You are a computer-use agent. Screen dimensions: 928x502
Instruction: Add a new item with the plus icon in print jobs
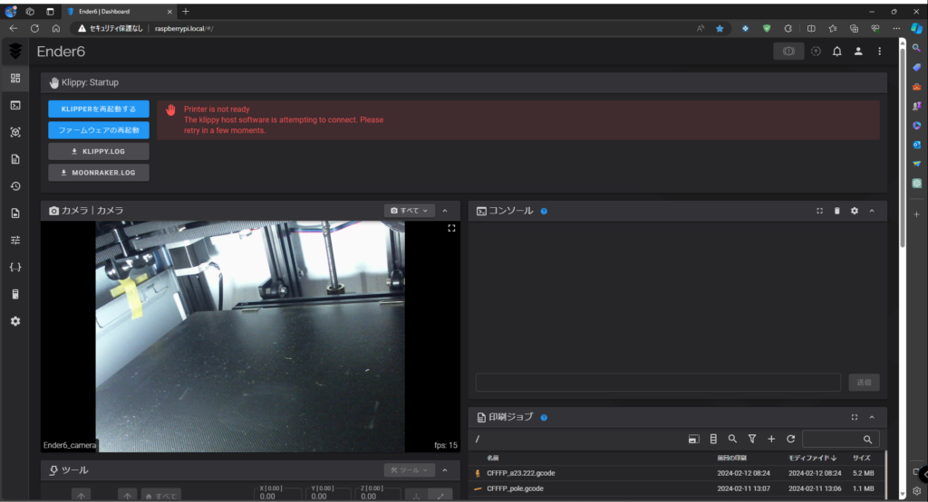pos(771,439)
